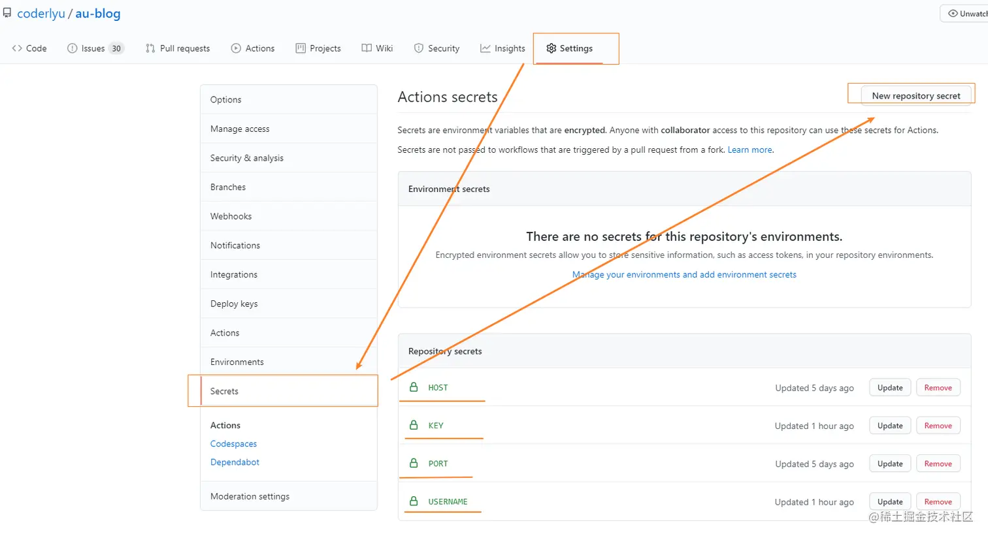Update the HOST secret
The image size is (988, 538).
pyautogui.click(x=890, y=388)
